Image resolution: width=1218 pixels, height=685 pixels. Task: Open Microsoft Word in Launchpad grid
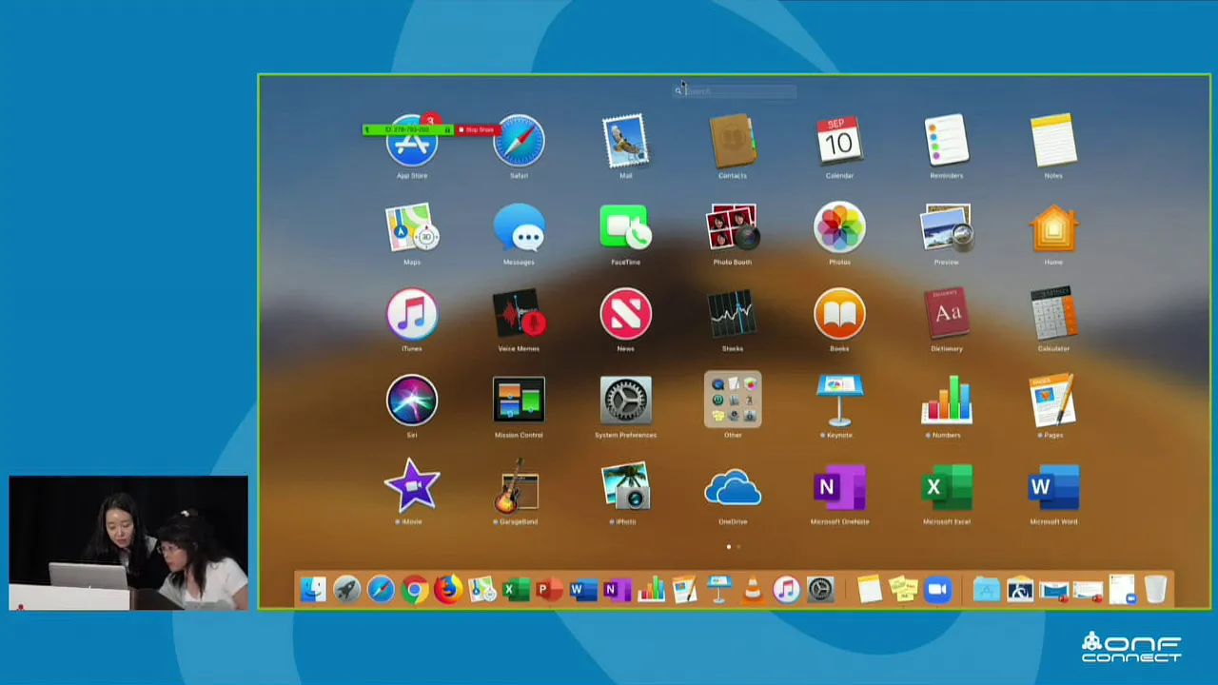[x=1053, y=487]
